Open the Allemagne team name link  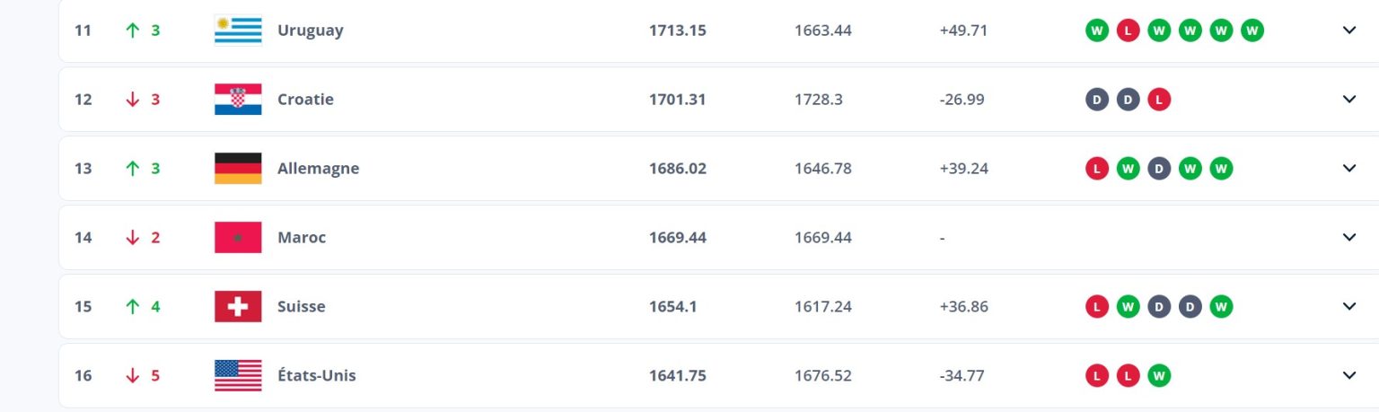319,169
